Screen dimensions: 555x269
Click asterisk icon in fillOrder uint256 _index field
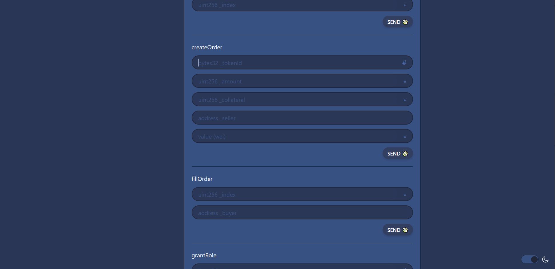click(405, 195)
